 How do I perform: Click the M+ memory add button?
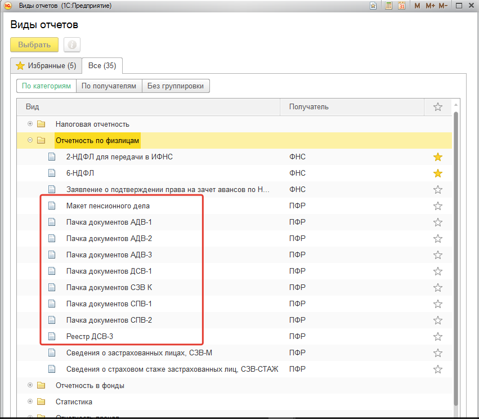click(x=430, y=6)
